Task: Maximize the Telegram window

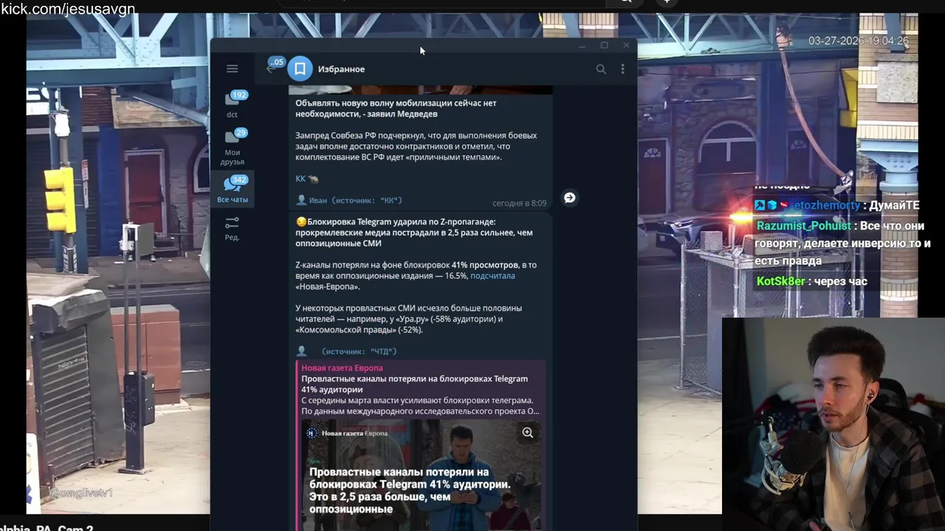Action: [604, 46]
